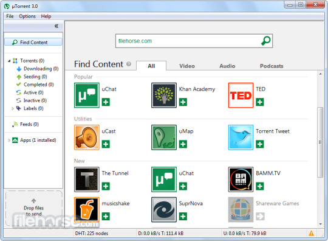328x241 pixels.
Task: Add musicshake via its plus button
Action: (x=106, y=216)
